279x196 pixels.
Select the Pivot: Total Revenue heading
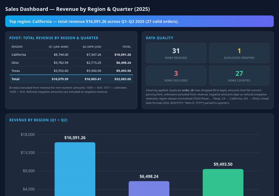pos(54,38)
